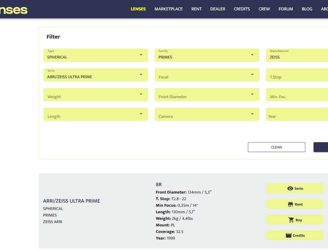Image resolution: width=328 pixels, height=251 pixels.
Task: Expand the Focal dropdown
Action: click(207, 75)
